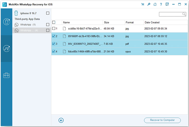This screenshot has height=127, width=189.
Task: Open the toolbox sidebar icon
Action: pyautogui.click(x=6, y=75)
